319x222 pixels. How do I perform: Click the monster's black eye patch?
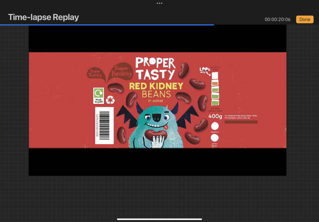[x=157, y=117]
